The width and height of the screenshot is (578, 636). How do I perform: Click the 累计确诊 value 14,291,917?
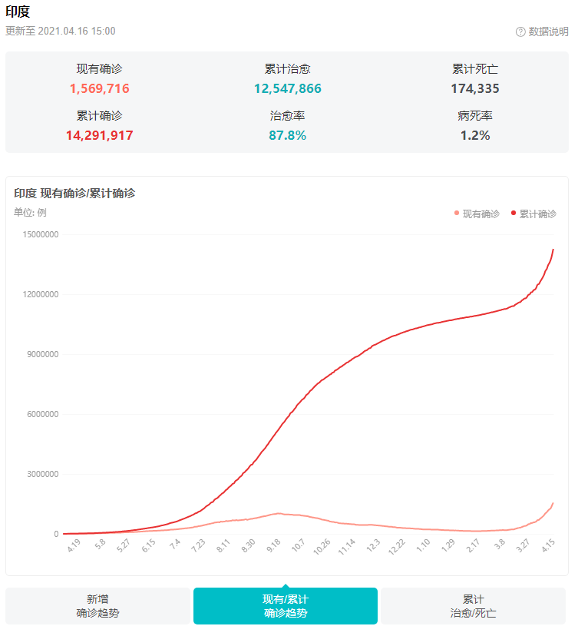(98, 134)
